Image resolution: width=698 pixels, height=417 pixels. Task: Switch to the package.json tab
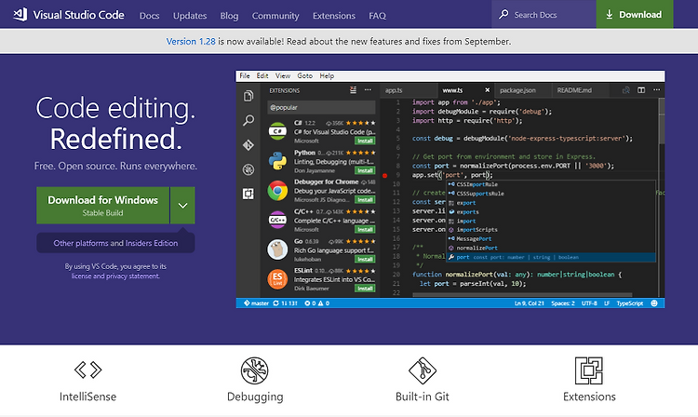point(523,90)
